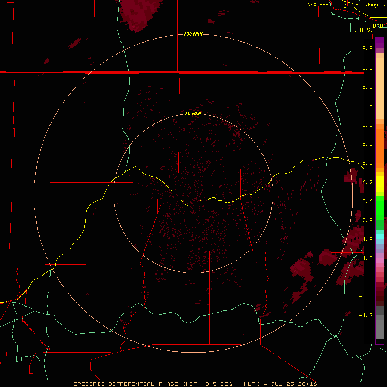Click the gray segment at color bar bottom
This screenshot has width=387, height=387.
[x=380, y=329]
